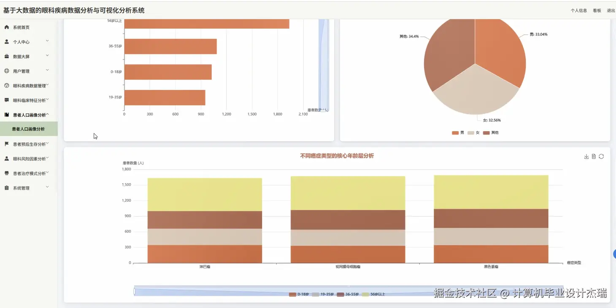Click the gauge icon beside 眼科疾病数据管理
Image resolution: width=616 pixels, height=308 pixels.
tap(7, 86)
